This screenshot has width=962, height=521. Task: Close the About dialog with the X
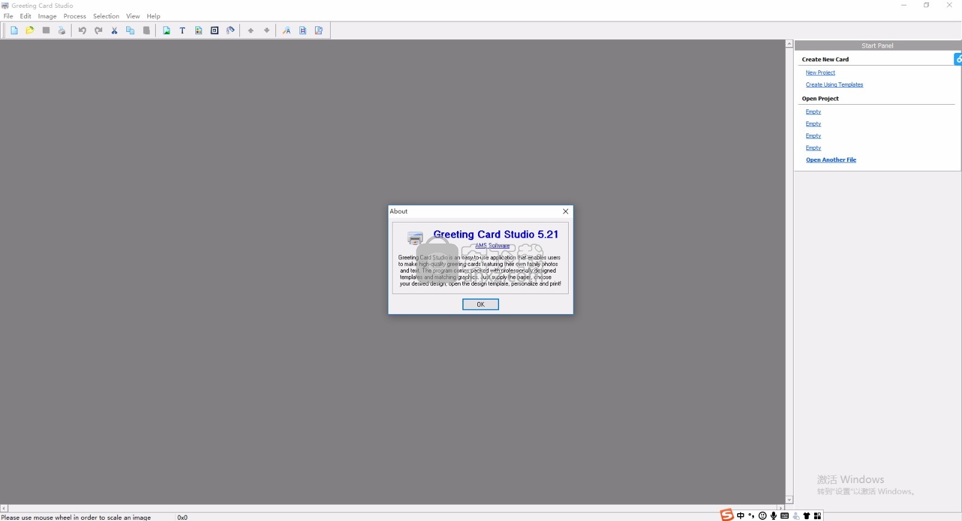pos(565,211)
